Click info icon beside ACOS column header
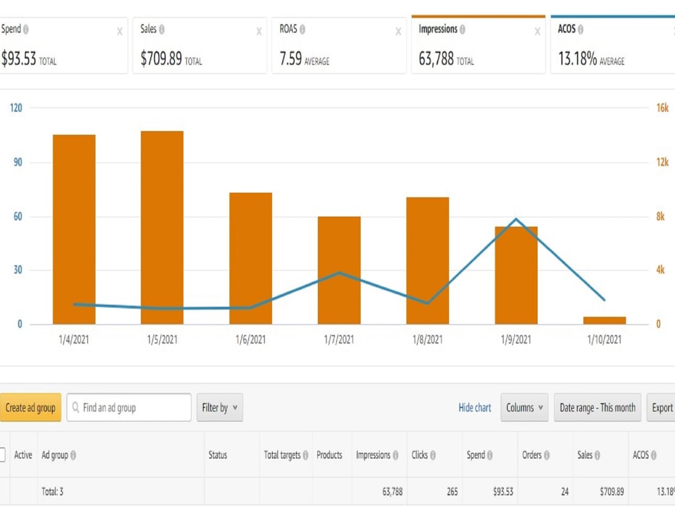The image size is (675, 506). point(653,455)
